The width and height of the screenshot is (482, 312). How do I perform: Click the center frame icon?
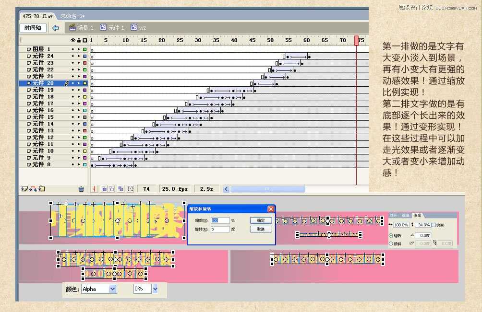coord(95,189)
